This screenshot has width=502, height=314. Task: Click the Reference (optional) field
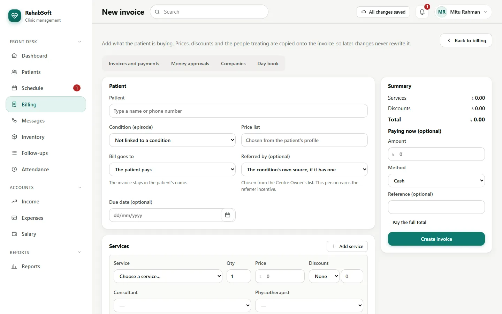point(436,207)
